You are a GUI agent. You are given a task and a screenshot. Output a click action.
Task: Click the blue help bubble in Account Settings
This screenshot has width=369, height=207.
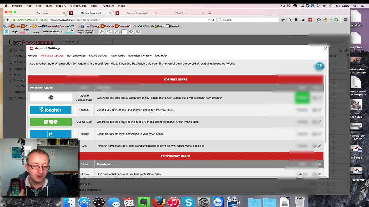pyautogui.click(x=319, y=66)
